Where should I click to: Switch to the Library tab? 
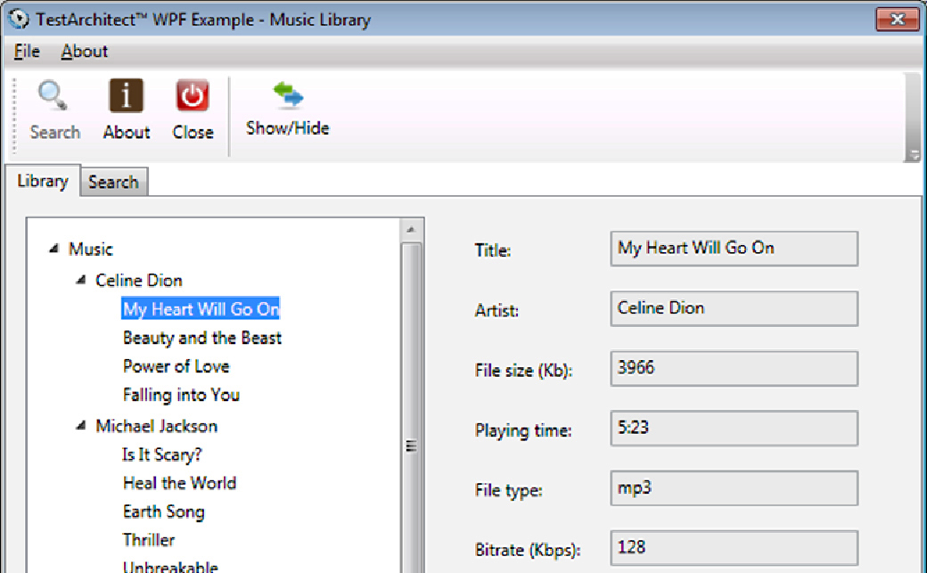(x=43, y=180)
